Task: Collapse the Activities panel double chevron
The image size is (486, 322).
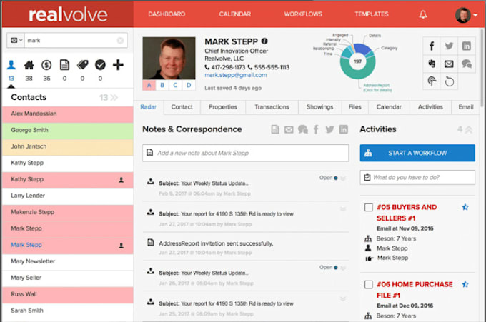Action: pos(469,129)
